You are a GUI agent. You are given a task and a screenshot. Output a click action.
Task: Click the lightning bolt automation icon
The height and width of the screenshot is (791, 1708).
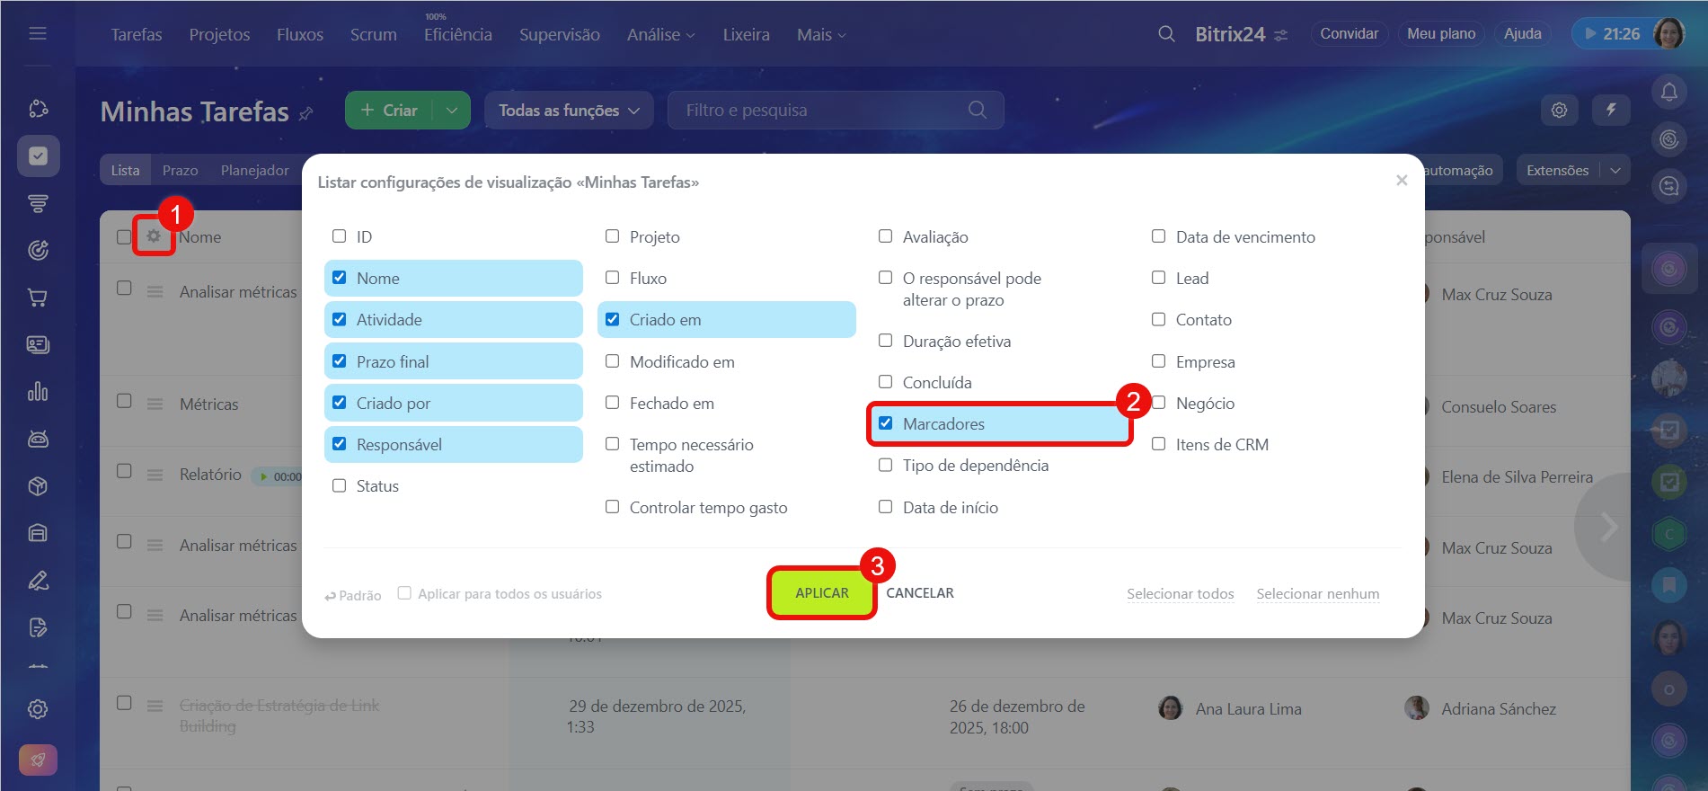click(x=1611, y=110)
